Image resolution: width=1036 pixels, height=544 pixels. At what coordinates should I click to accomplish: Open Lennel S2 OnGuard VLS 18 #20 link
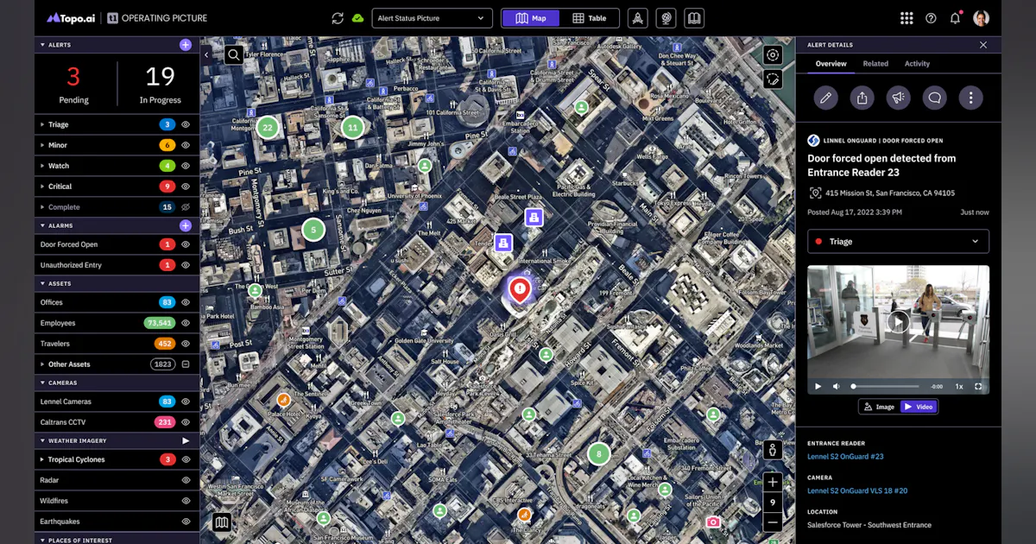point(857,491)
